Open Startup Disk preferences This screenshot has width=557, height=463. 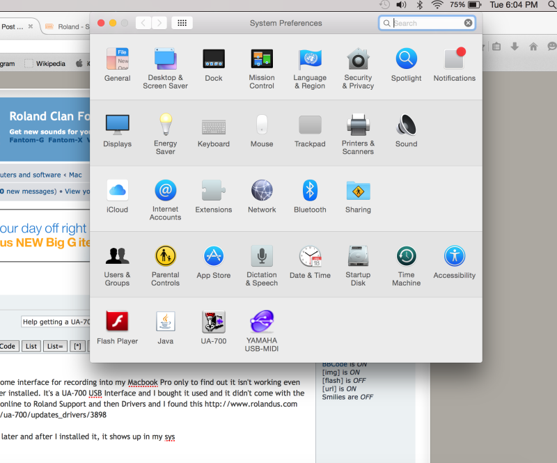(358, 266)
